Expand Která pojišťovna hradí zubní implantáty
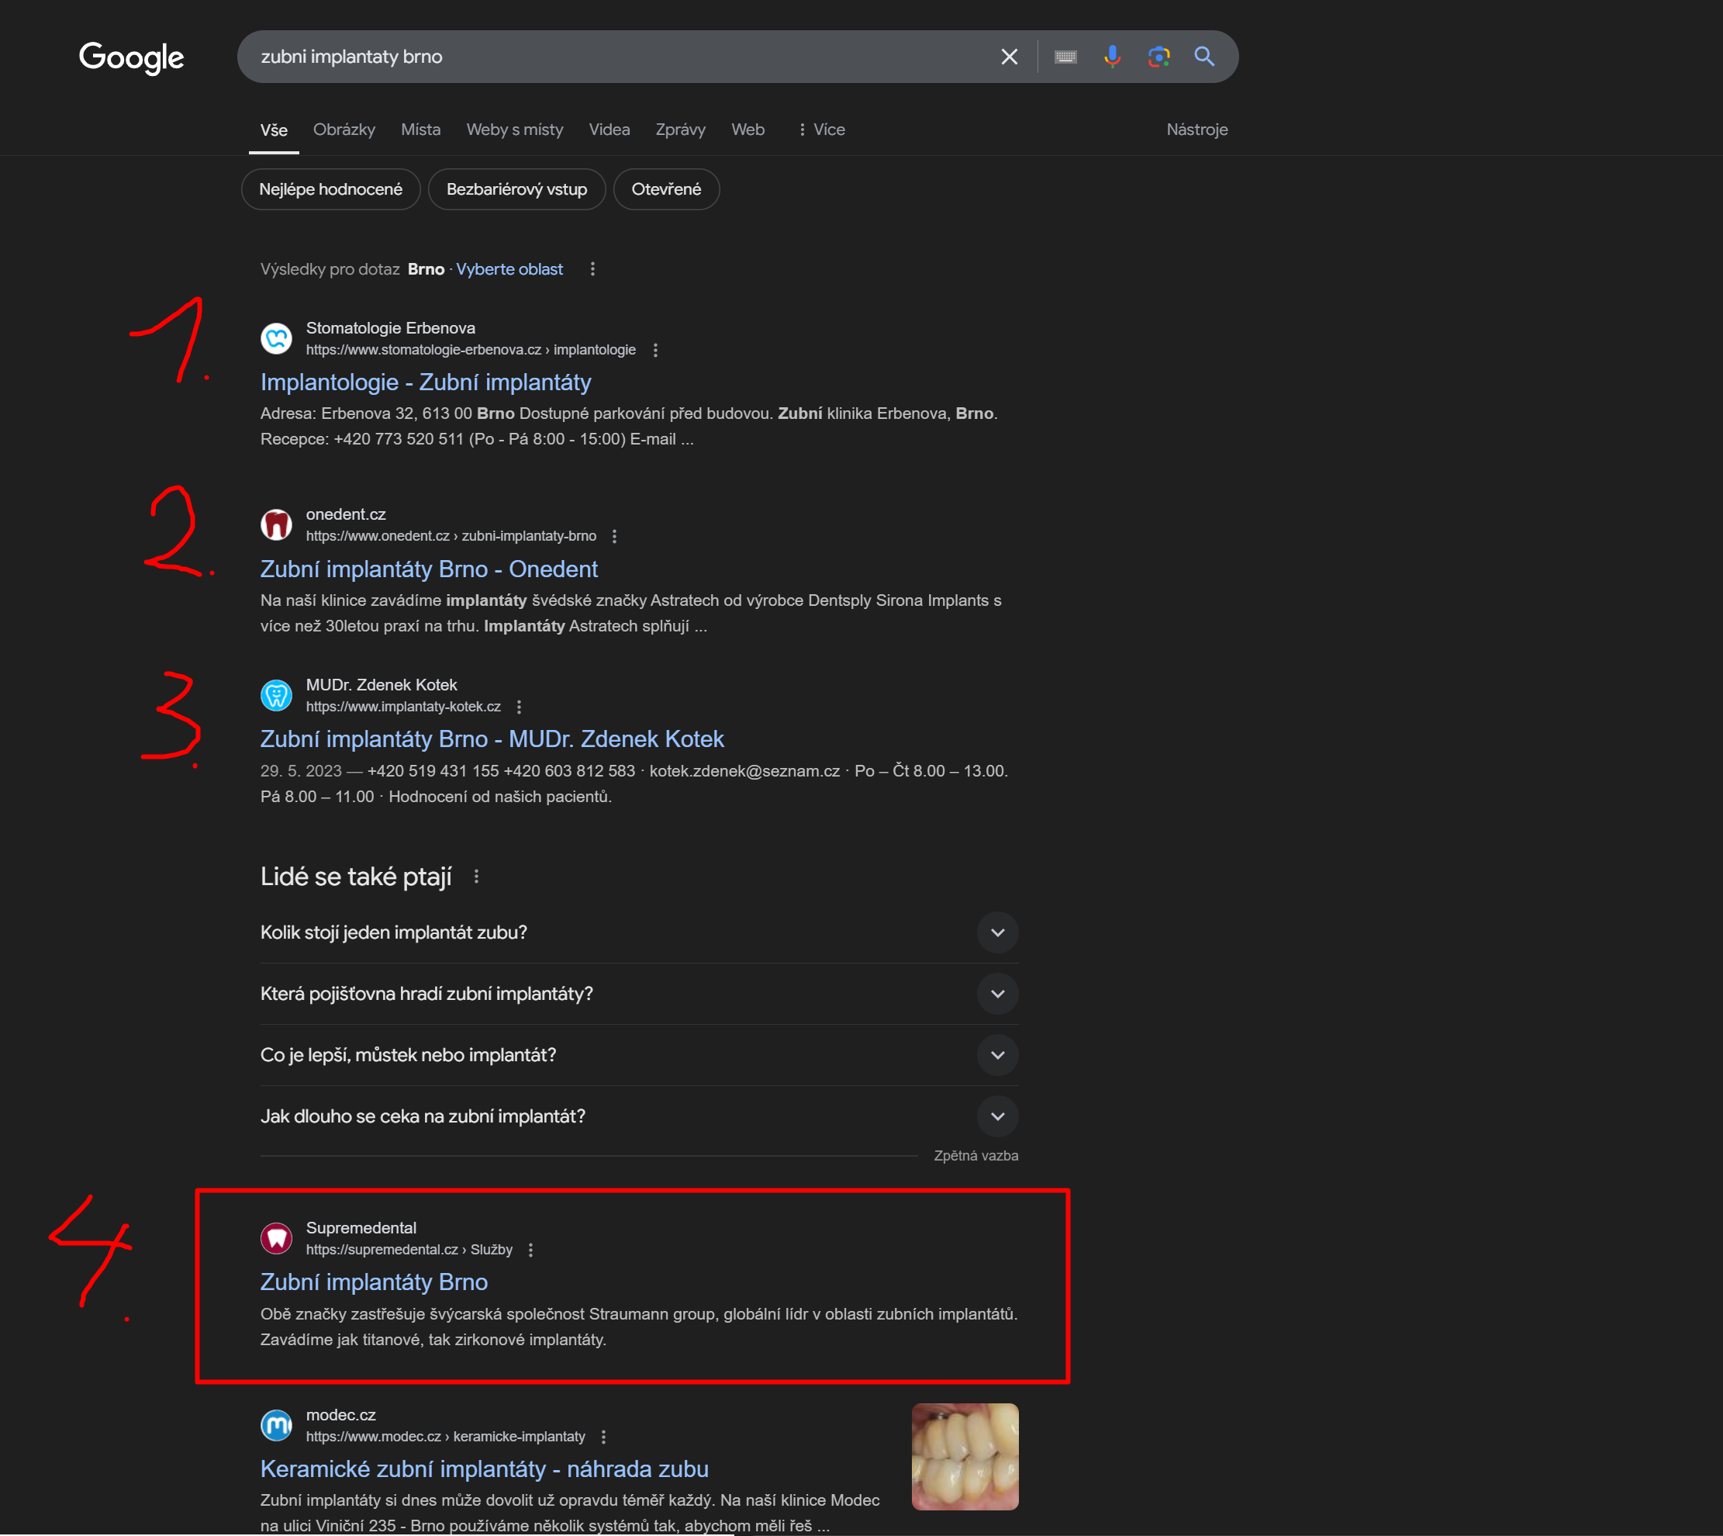The width and height of the screenshot is (1723, 1536). click(x=997, y=995)
